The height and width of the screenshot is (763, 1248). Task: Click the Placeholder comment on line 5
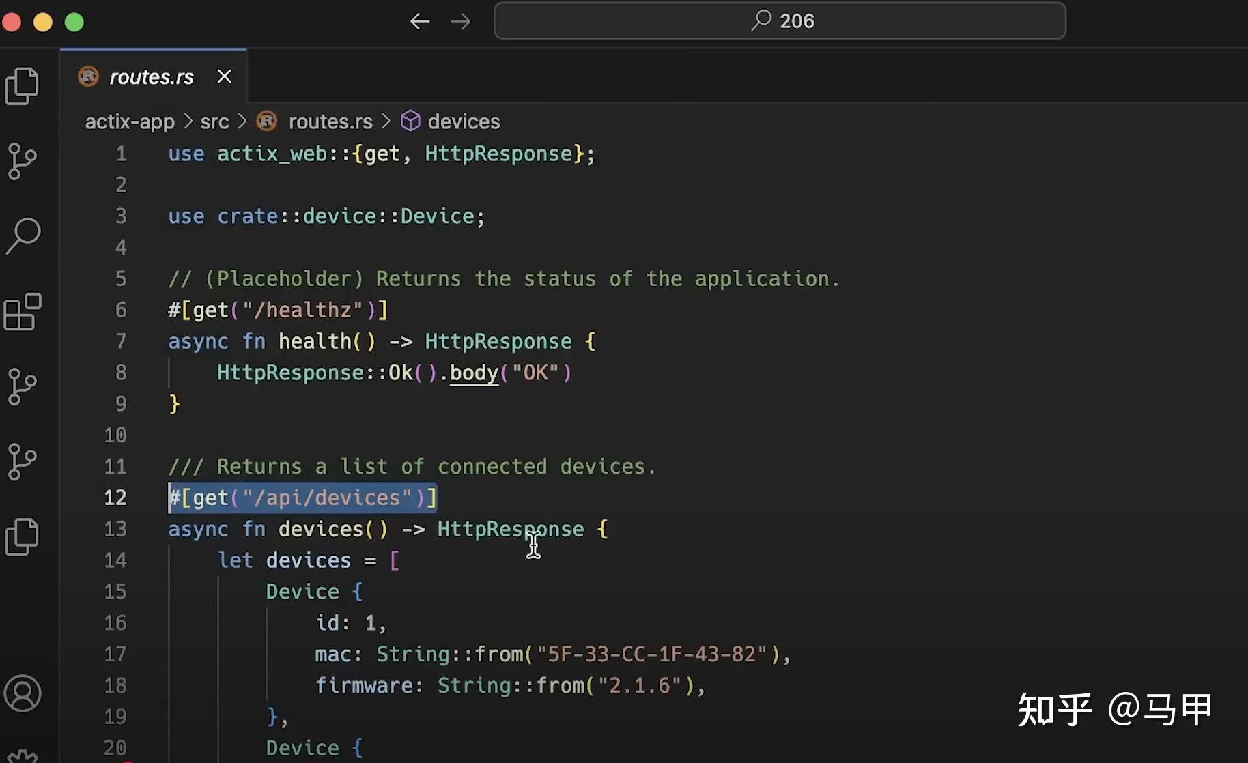504,278
